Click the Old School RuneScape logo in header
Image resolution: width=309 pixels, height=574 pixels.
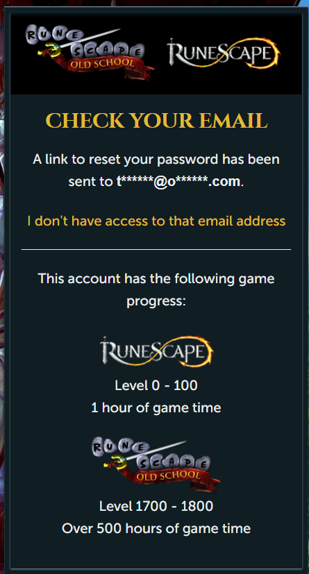click(x=90, y=51)
